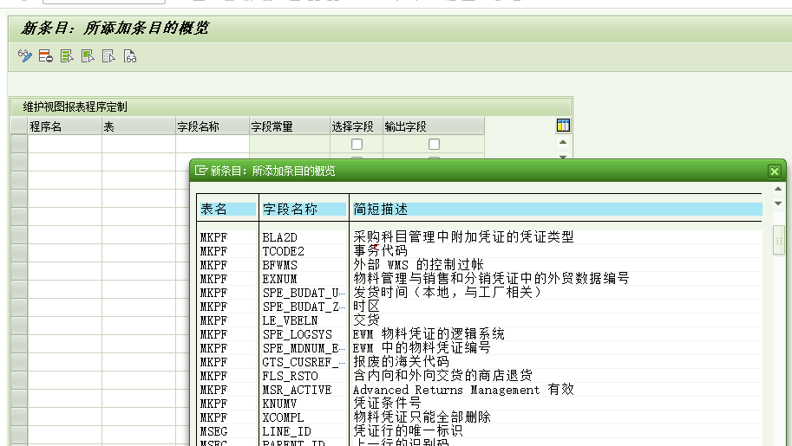The height and width of the screenshot is (446, 792).
Task: Check the 选择字段 checkbox in first row
Action: coord(357,144)
